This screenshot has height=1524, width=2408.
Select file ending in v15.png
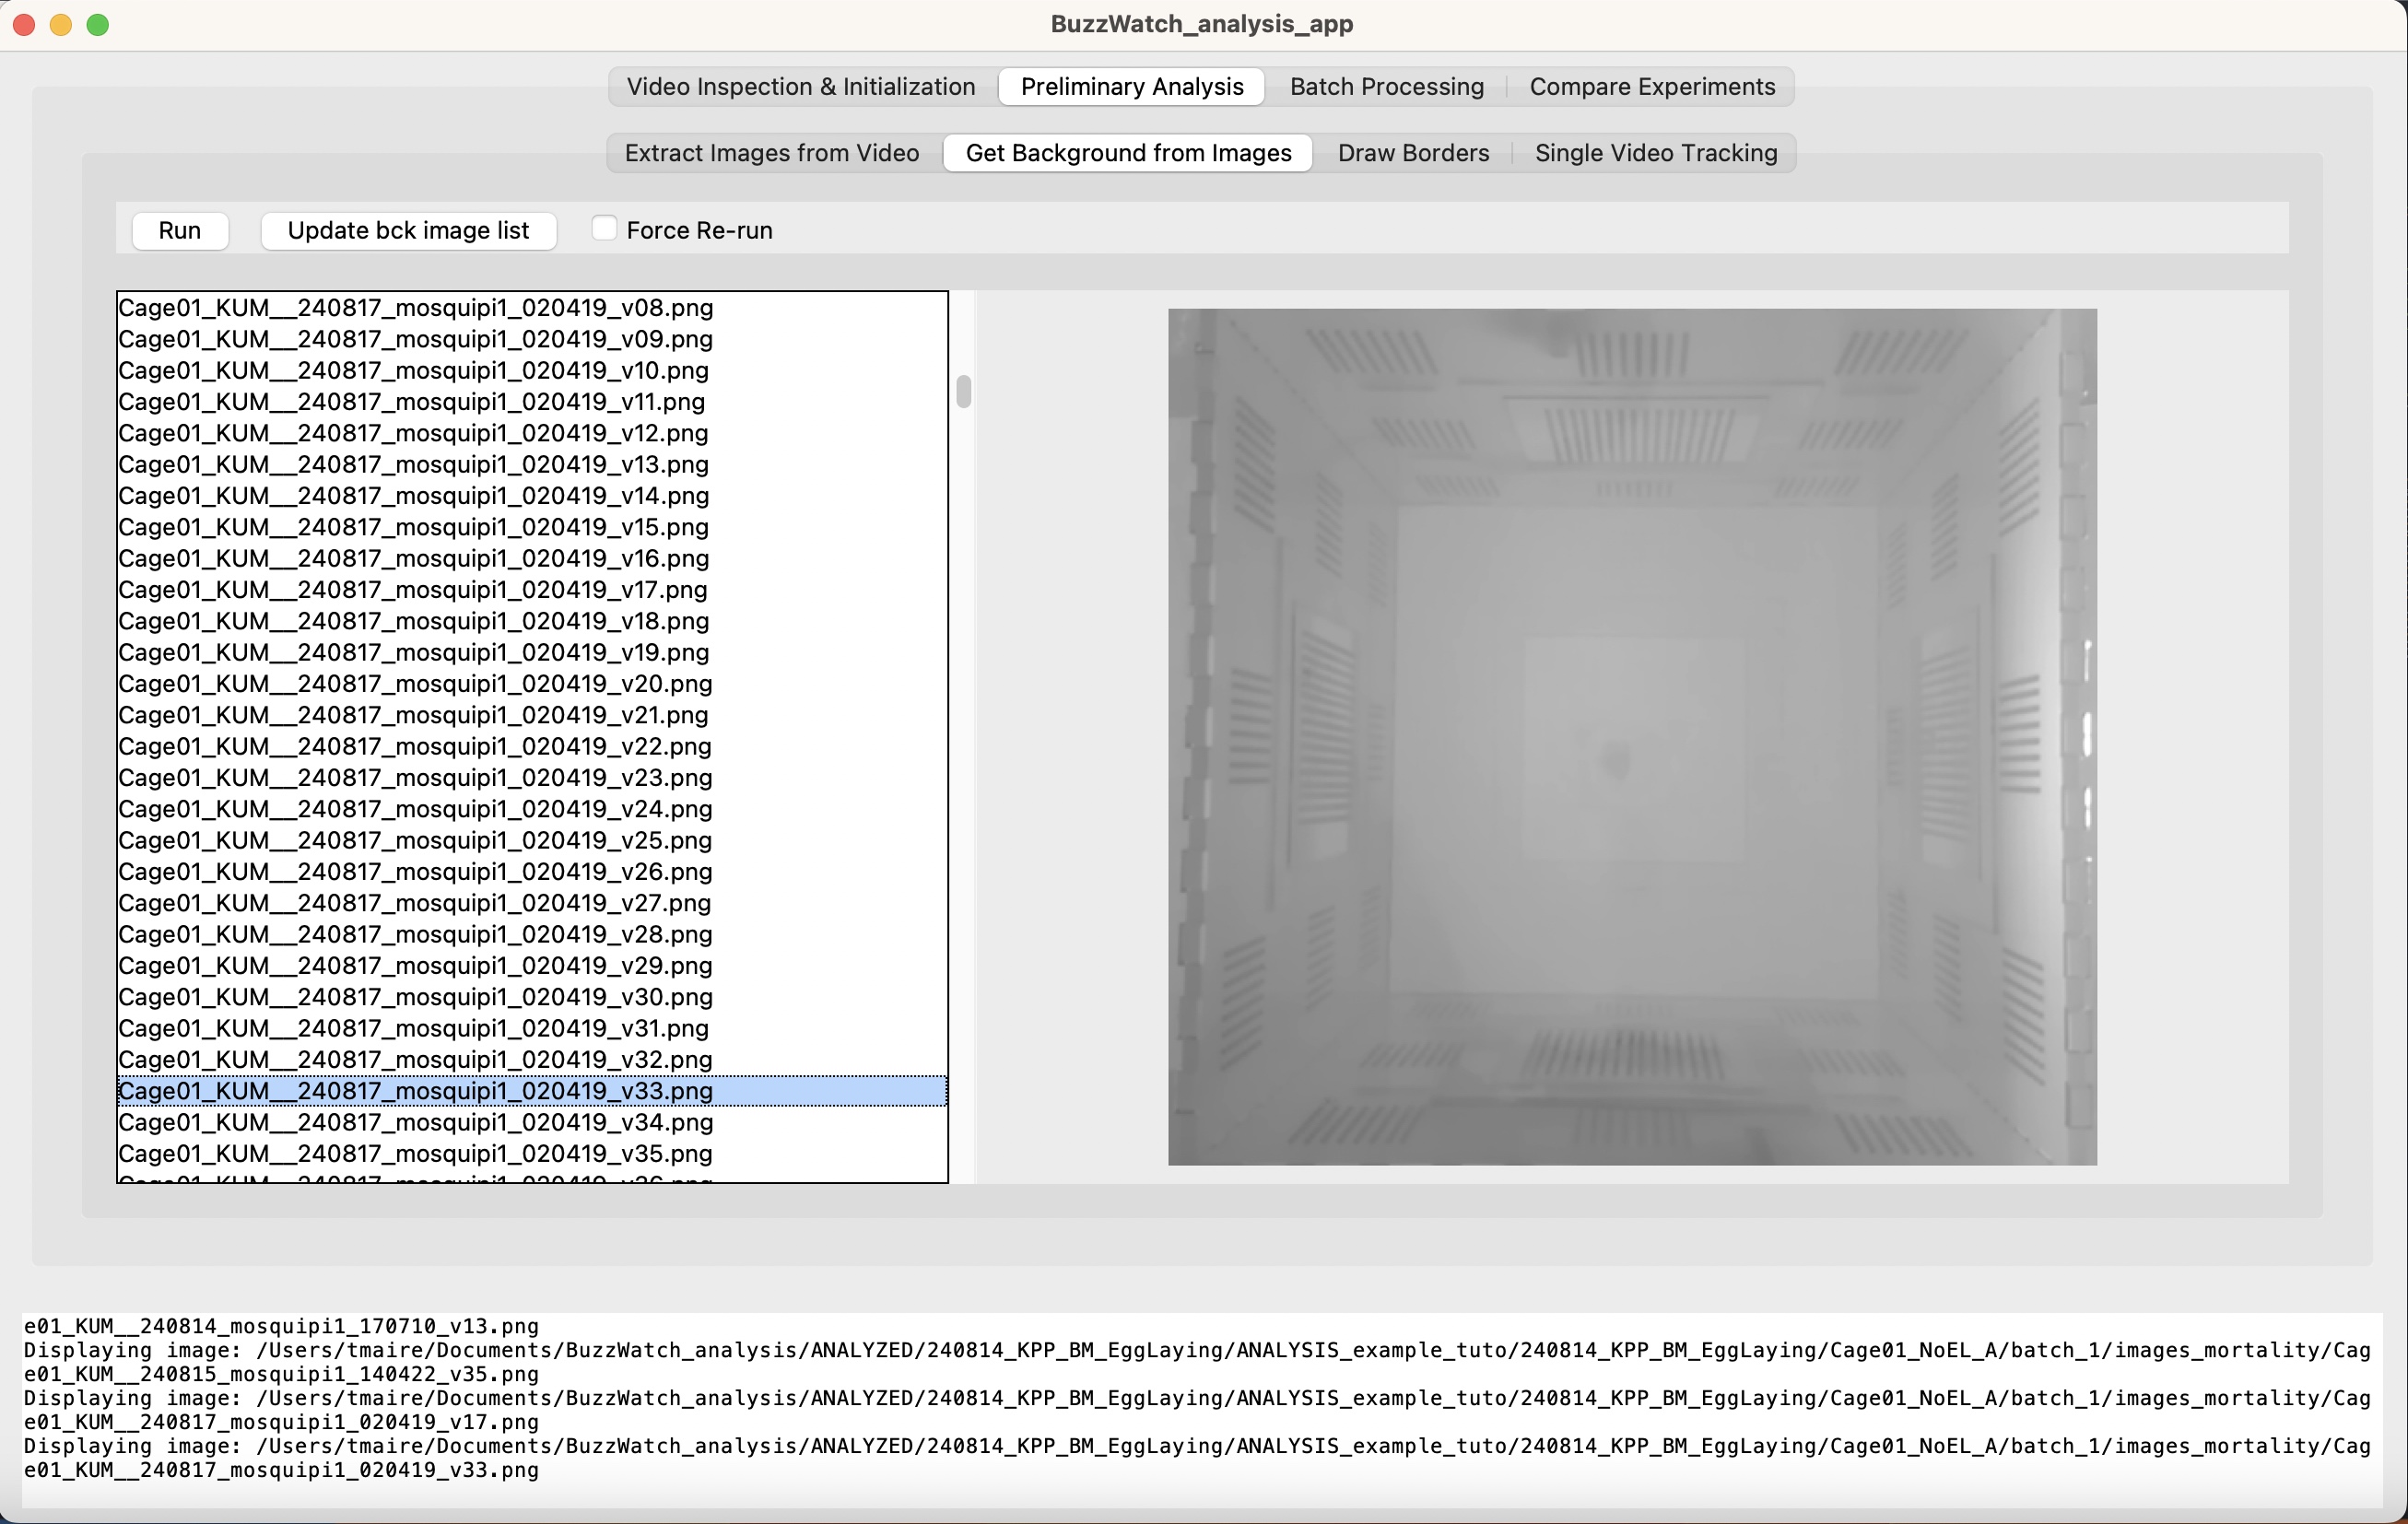(x=532, y=527)
